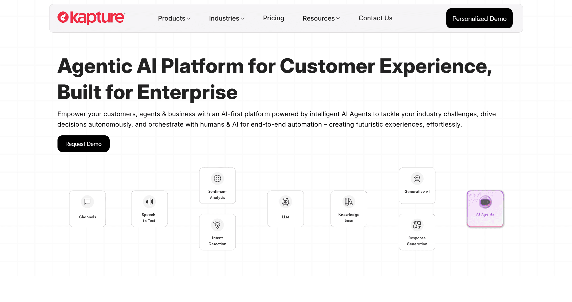Viewport: 572px width, 302px height.
Task: Click the Sentiment Analysis card label
Action: [x=217, y=194]
